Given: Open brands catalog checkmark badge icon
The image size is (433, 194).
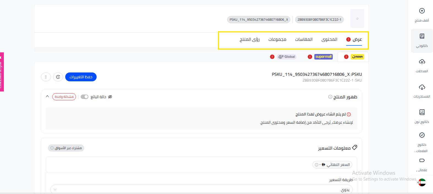Looking at the screenshot, I should pos(422,135).
